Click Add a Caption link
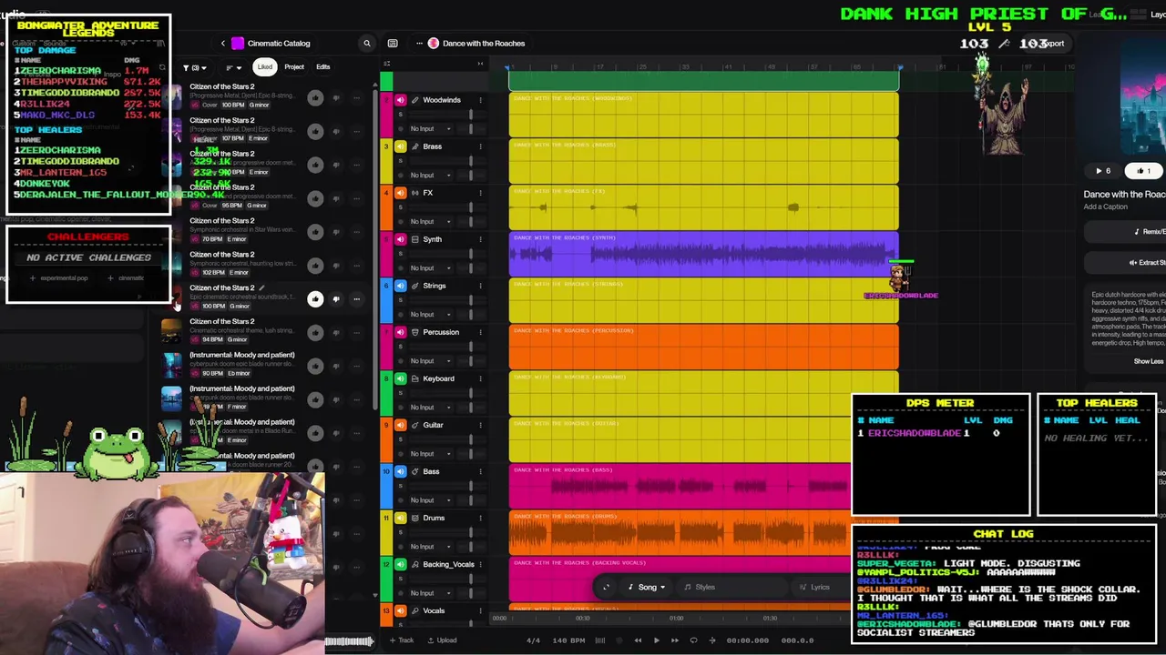This screenshot has width=1166, height=655. click(1105, 207)
